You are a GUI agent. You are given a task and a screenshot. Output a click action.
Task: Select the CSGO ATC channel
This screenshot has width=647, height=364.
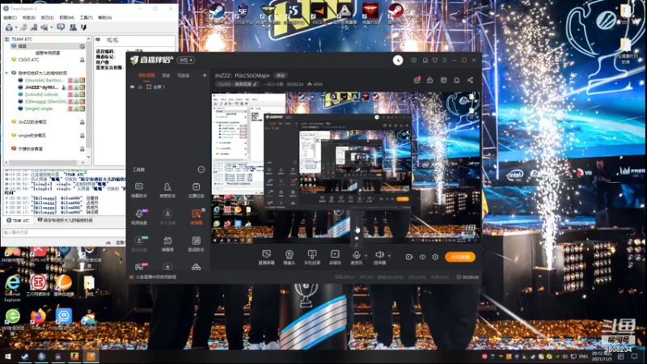(x=28, y=59)
